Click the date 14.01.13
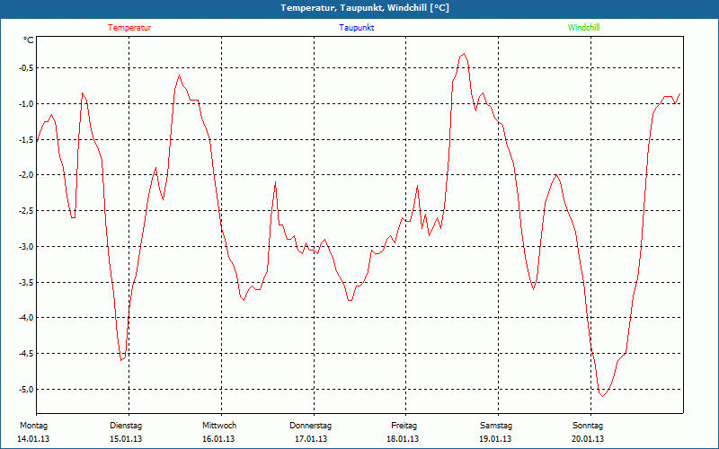 tap(33, 439)
